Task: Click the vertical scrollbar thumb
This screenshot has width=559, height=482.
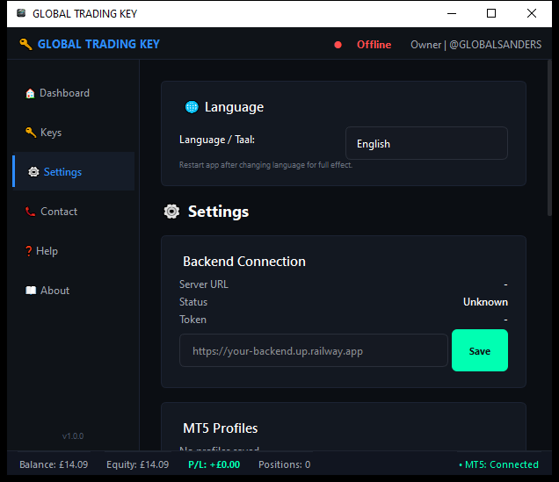Action: click(x=549, y=138)
